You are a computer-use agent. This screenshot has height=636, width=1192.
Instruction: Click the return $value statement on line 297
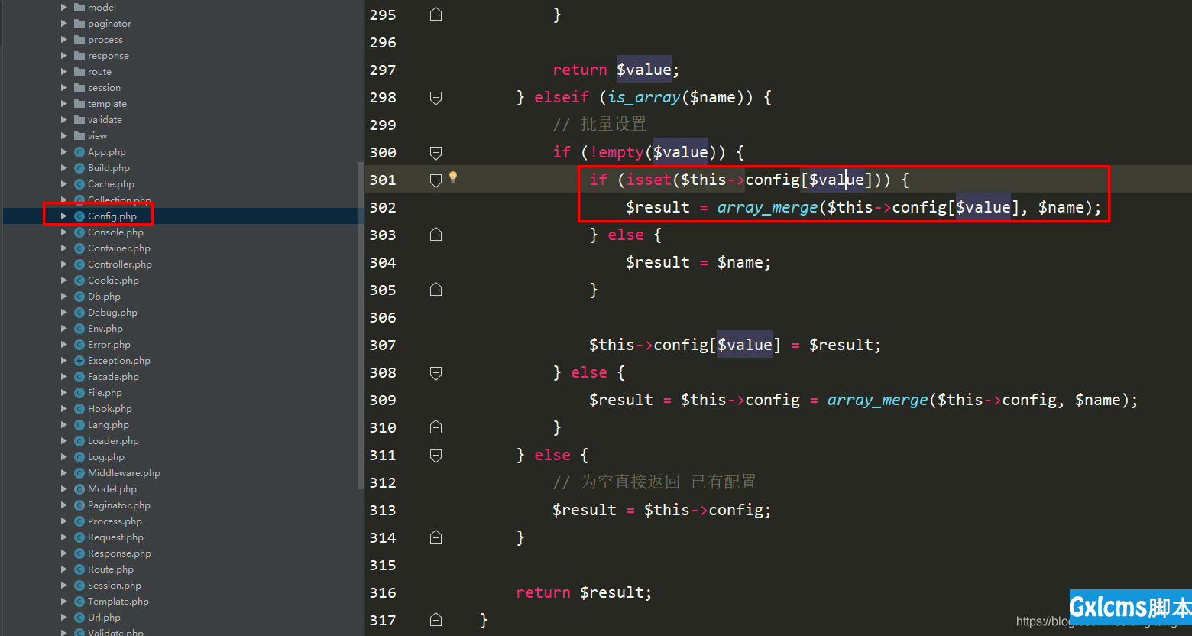pos(616,70)
